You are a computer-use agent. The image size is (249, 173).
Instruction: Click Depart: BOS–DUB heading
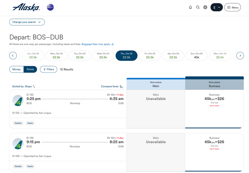(x=36, y=37)
